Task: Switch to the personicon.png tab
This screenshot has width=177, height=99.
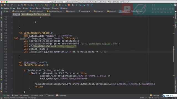Action: tap(85, 11)
